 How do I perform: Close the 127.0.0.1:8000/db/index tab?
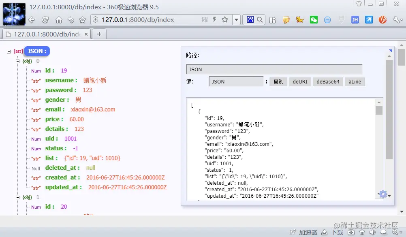[x=86, y=34]
